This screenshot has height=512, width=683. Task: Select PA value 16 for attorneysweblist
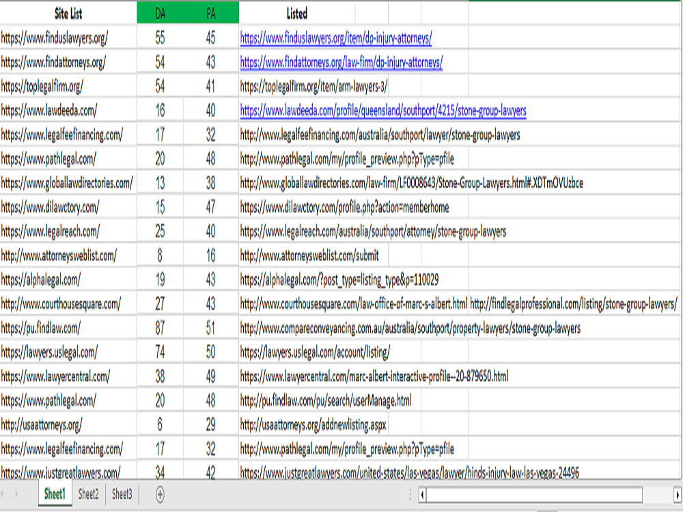pos(211,255)
